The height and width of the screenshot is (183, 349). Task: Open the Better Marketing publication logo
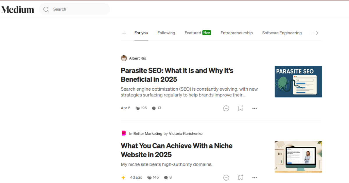pos(124,133)
